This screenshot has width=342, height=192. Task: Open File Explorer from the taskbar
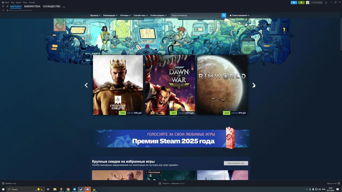(x=55, y=189)
